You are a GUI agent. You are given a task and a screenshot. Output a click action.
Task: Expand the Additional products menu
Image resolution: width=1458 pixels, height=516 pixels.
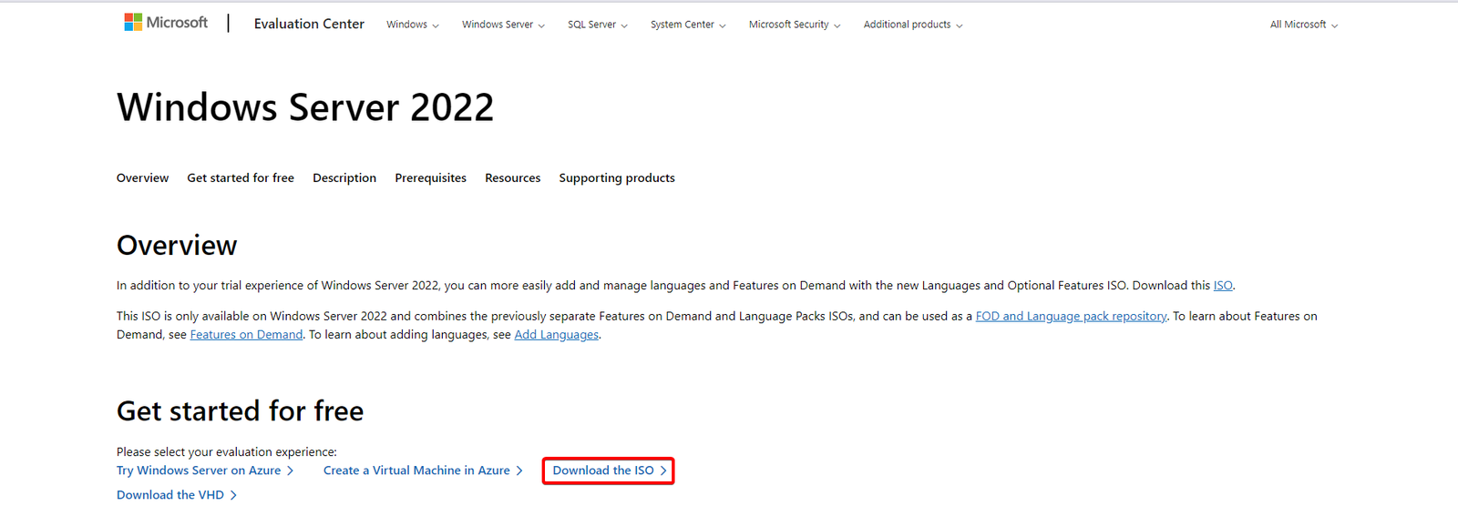pos(912,25)
